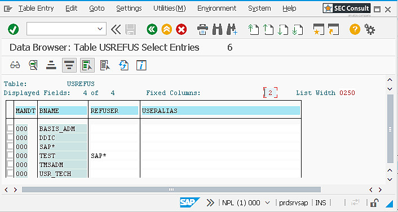Click the MANDT column header
This screenshot has width=398, height=212.
pyautogui.click(x=25, y=111)
